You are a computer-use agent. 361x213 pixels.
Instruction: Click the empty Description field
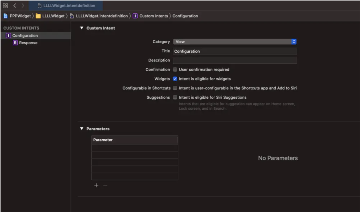[x=234, y=60]
